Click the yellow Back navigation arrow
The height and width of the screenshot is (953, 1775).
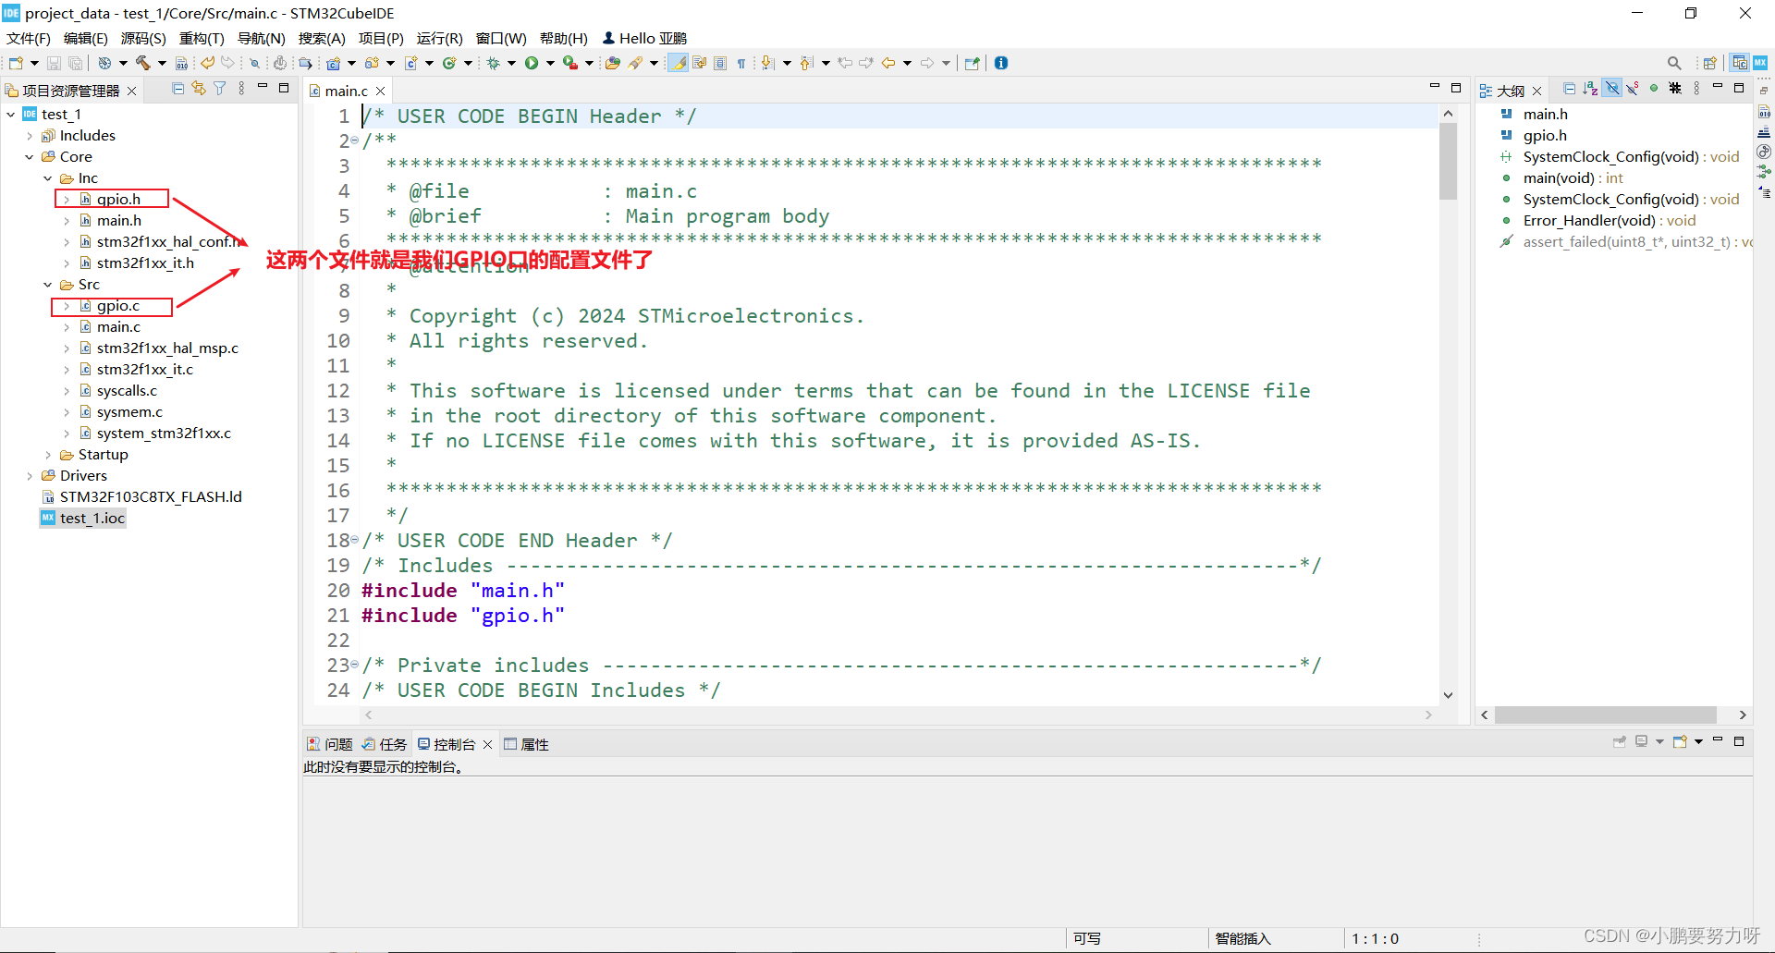[888, 63]
